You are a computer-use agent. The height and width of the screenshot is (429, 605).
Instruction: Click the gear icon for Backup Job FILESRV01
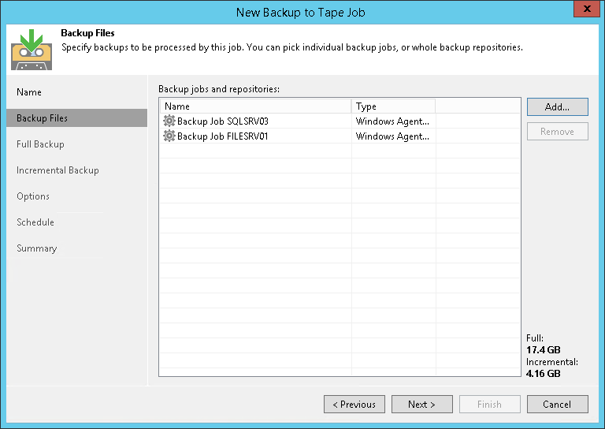coord(169,136)
